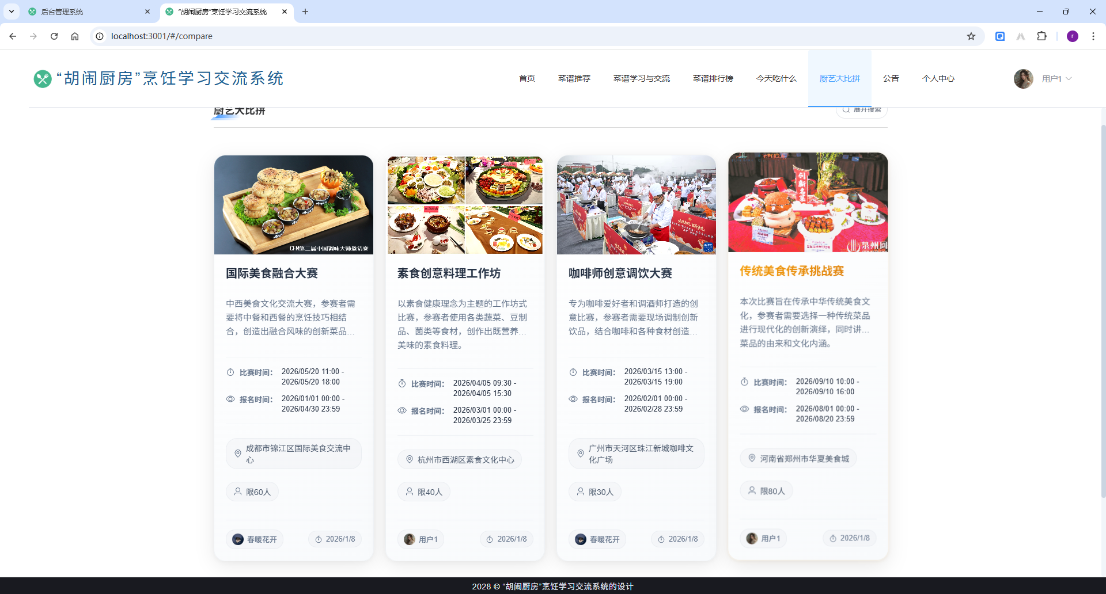Click the address bar showing localhost:3001/#/compare
Image resolution: width=1106 pixels, height=594 pixels.
click(536, 36)
